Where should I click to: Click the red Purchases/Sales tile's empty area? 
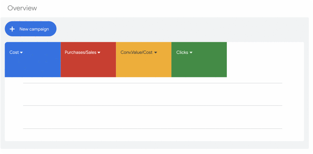tap(88, 67)
